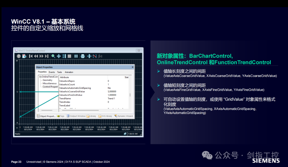Open the help in OnlineTrendControl toolbar

click(19, 56)
